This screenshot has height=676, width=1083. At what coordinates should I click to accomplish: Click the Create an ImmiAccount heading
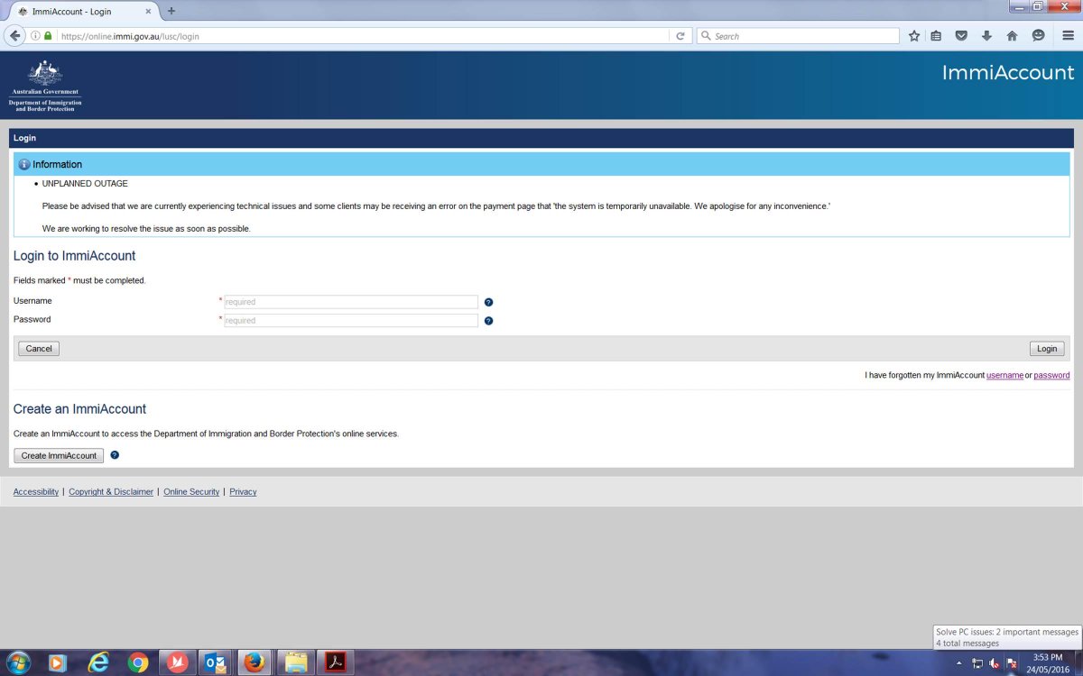(x=79, y=409)
